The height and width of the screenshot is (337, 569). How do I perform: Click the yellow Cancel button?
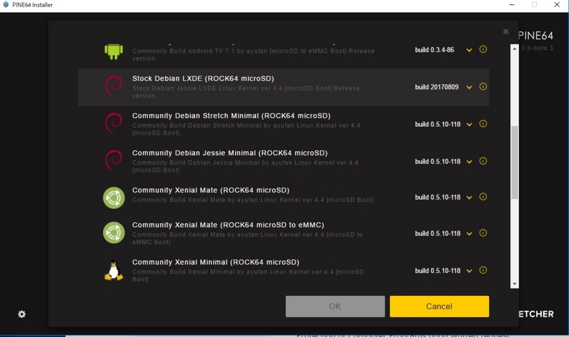439,306
